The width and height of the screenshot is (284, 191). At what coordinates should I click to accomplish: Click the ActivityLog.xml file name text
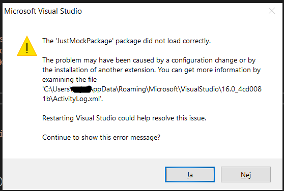coord(77,99)
